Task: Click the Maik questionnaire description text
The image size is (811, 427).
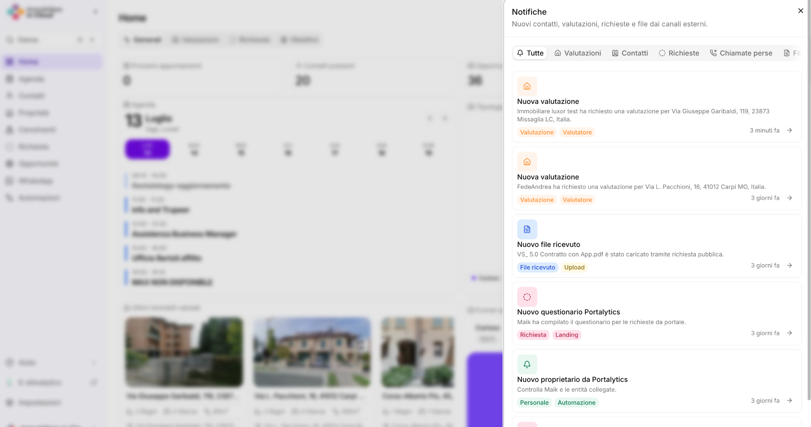Action: tap(602, 322)
